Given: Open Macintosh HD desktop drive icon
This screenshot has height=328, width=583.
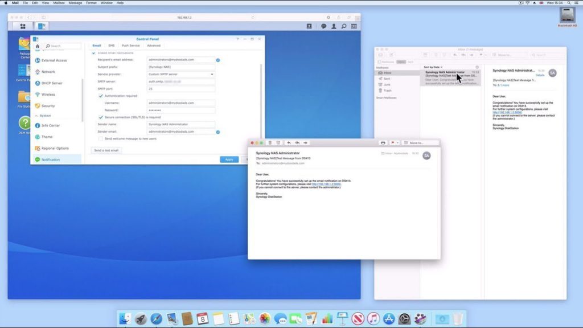Looking at the screenshot, I should [568, 17].
